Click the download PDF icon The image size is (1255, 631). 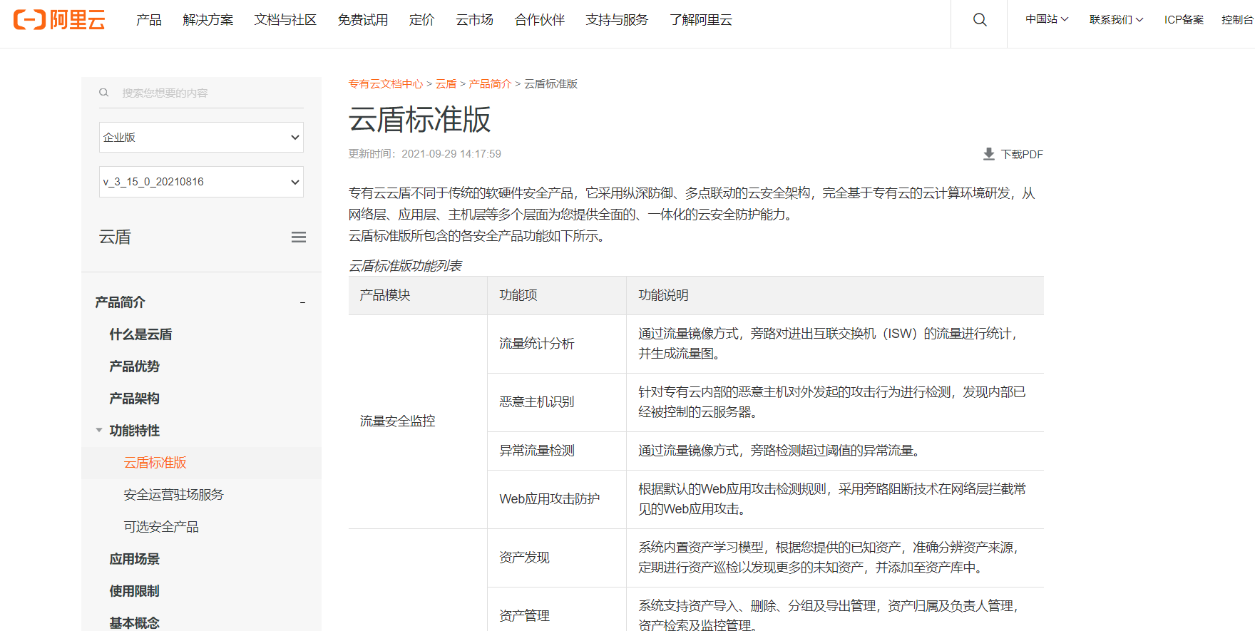[988, 154]
